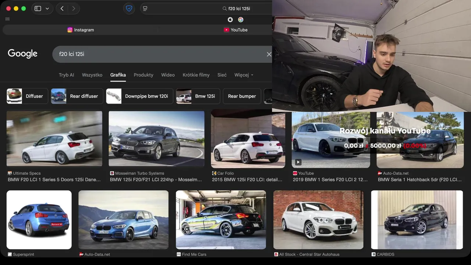Click the Google favicon in favorites row
Viewport: 471px width, 265px height.
[241, 20]
